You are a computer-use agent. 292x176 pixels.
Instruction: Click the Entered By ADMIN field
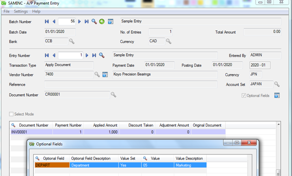[x=265, y=56]
